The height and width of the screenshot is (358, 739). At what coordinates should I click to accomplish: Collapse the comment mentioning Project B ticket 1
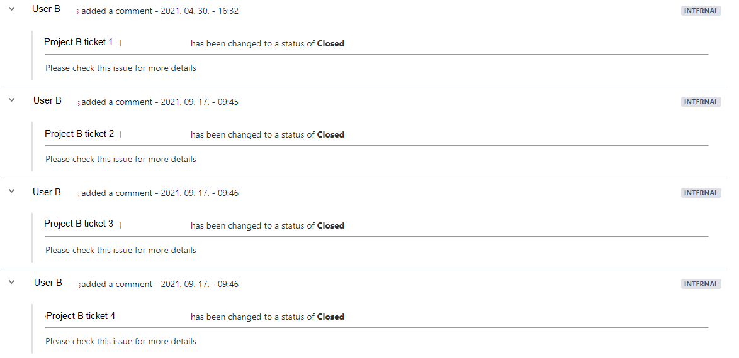tap(12, 9)
